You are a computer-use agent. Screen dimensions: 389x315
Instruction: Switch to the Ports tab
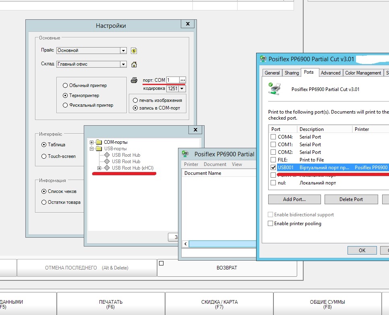(309, 72)
